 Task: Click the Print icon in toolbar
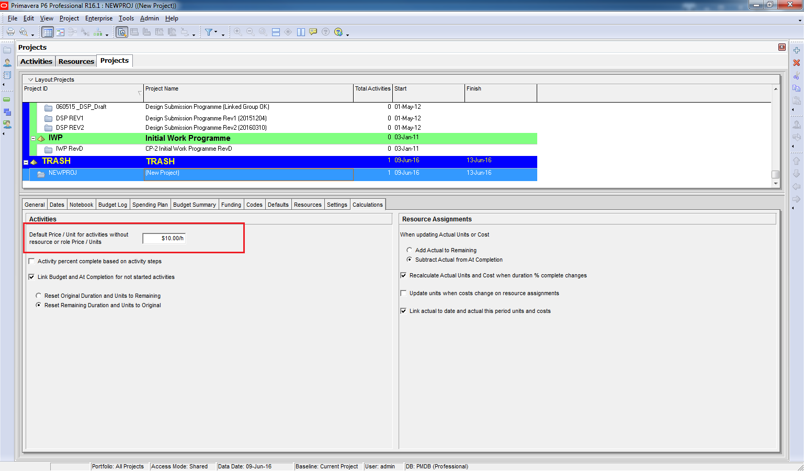[10, 32]
